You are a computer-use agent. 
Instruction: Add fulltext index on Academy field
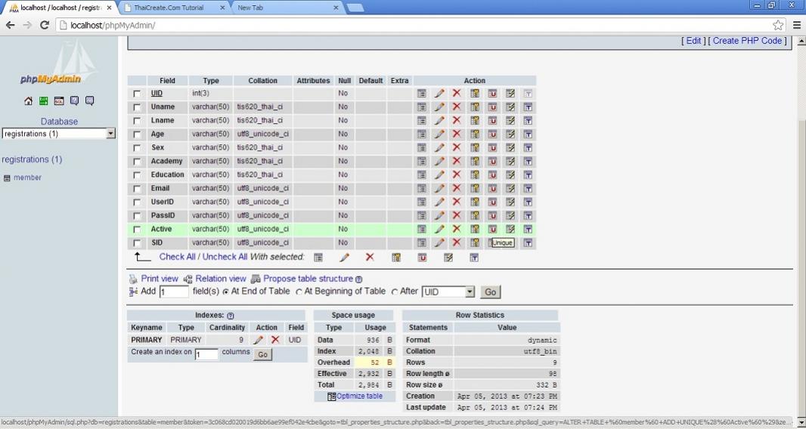pyautogui.click(x=528, y=162)
